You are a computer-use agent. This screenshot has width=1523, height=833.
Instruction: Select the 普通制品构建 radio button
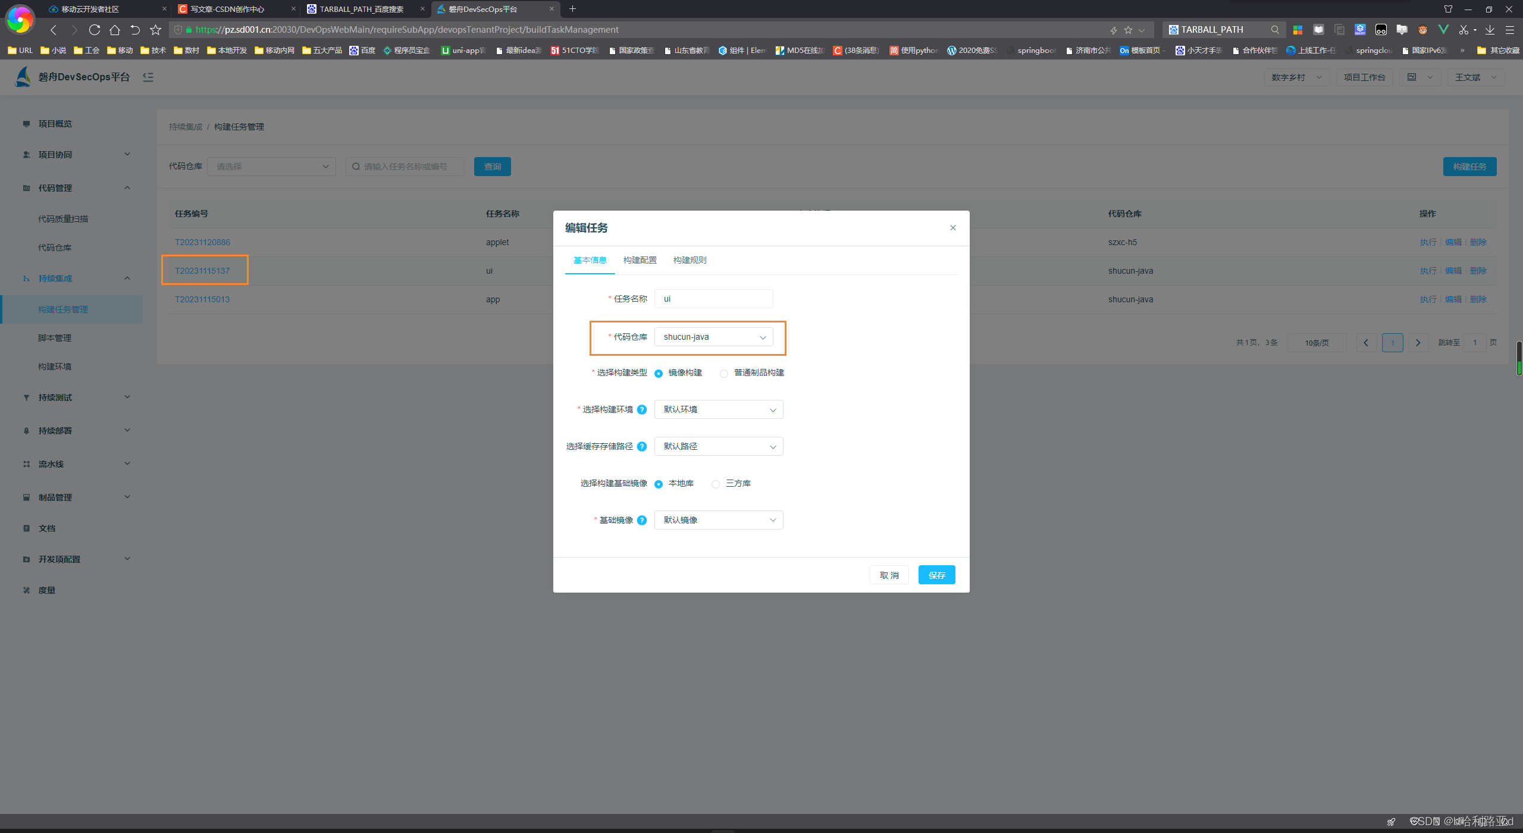723,373
